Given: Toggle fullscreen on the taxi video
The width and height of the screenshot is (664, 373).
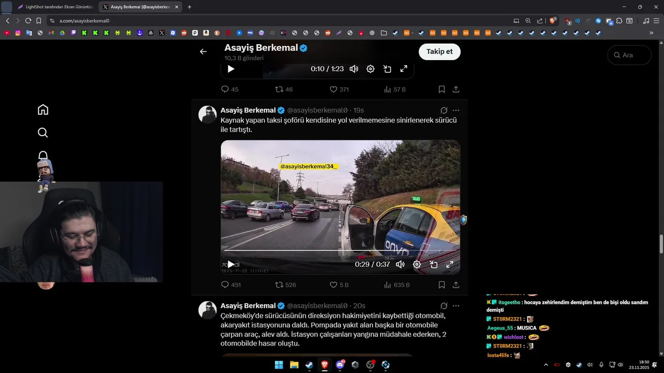Looking at the screenshot, I should click(450, 264).
